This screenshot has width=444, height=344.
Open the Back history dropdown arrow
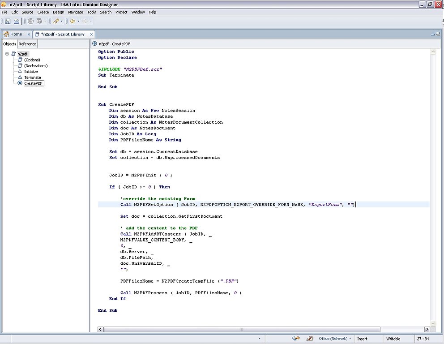[x=78, y=21]
